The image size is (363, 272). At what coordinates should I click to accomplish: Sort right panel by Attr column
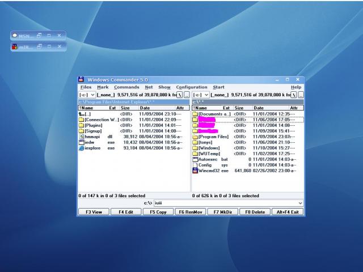pyautogui.click(x=296, y=108)
